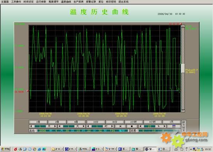Click the 起始 start time field
The width and height of the screenshot is (213, 152).
pyautogui.click(x=82, y=131)
